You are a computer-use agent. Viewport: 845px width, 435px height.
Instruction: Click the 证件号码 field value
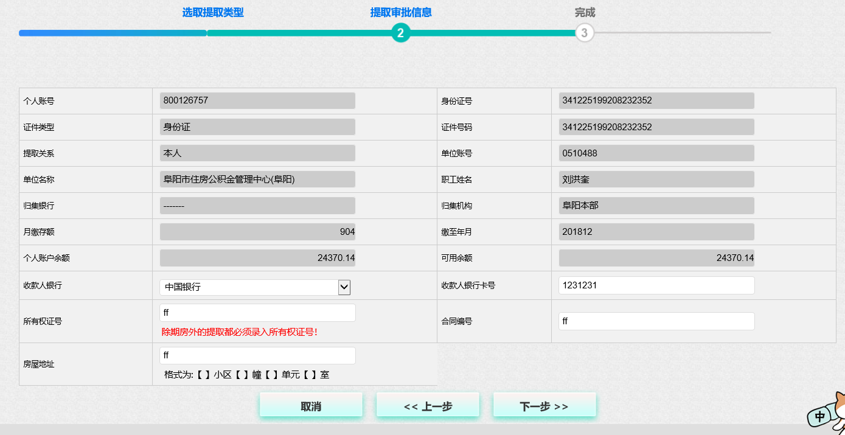pos(656,127)
